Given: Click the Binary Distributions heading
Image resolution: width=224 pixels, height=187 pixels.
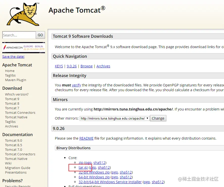Looking at the screenshot, I should (73, 148).
